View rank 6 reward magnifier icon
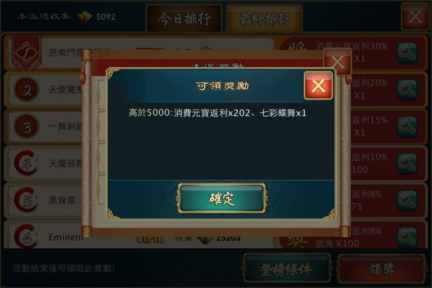 click(x=407, y=237)
